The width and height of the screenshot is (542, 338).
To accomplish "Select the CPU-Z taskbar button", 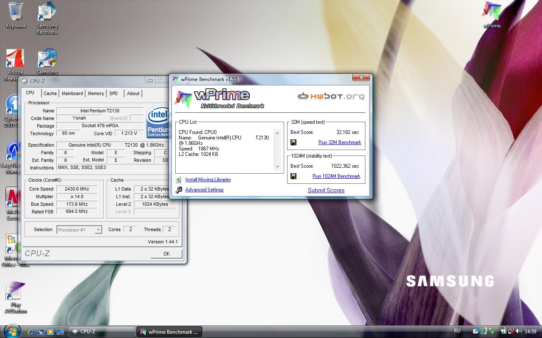I will tap(102, 332).
